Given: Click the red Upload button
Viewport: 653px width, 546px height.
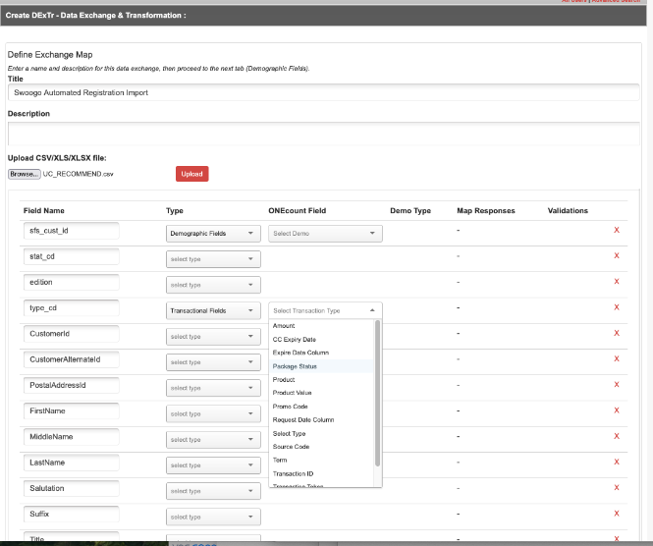Looking at the screenshot, I should pyautogui.click(x=192, y=174).
